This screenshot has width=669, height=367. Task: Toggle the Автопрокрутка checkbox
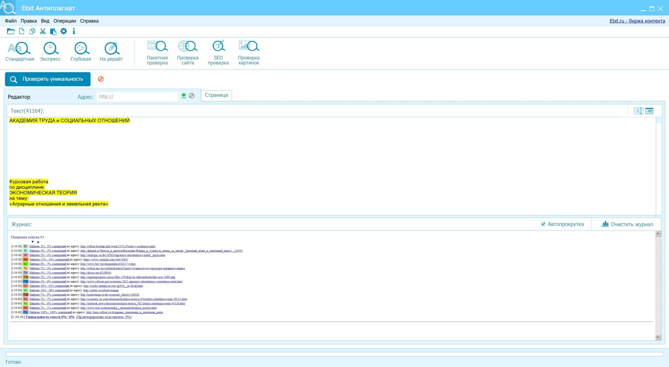(x=543, y=224)
